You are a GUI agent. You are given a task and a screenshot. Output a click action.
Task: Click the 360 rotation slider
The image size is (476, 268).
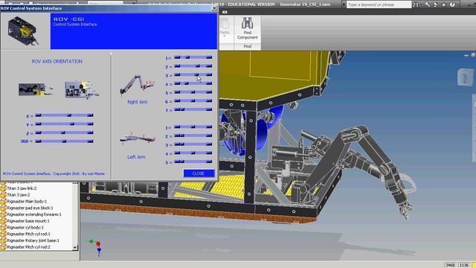(x=64, y=141)
